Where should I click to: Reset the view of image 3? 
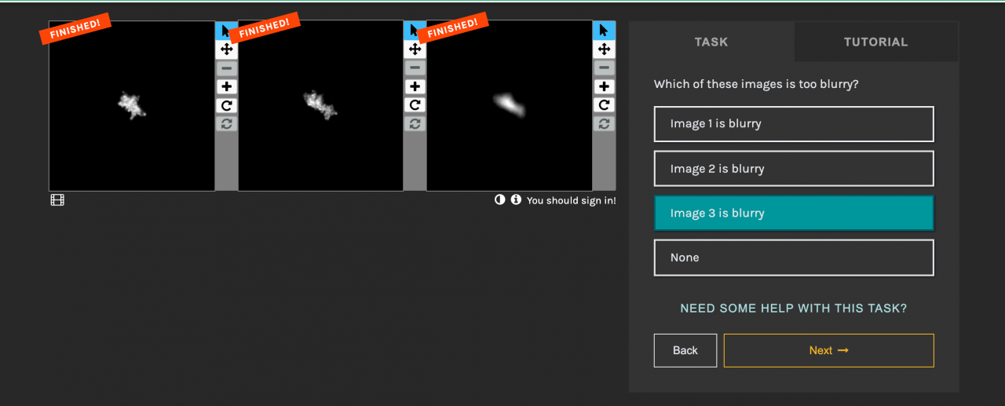click(604, 123)
